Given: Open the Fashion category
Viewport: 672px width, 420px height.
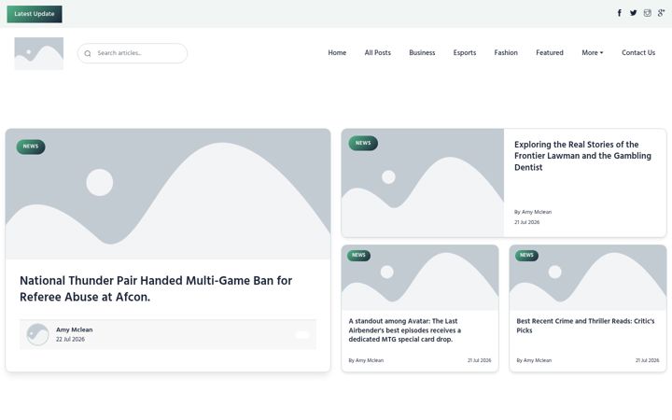Looking at the screenshot, I should [506, 52].
